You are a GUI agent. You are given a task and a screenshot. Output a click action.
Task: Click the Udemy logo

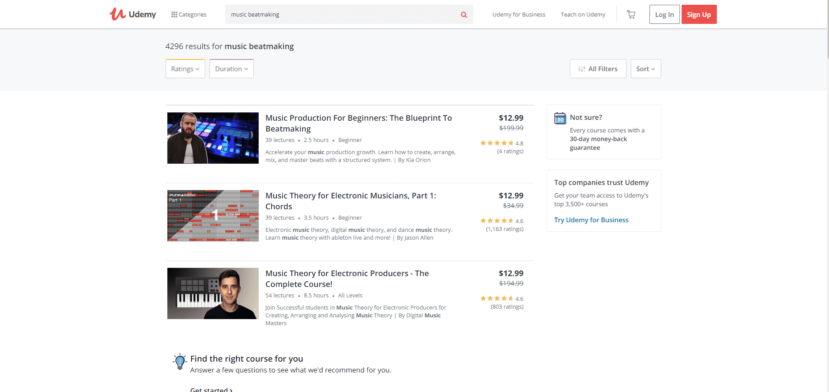coord(133,14)
